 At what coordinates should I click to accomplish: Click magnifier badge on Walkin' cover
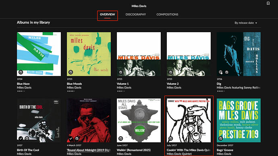click(x=121, y=138)
